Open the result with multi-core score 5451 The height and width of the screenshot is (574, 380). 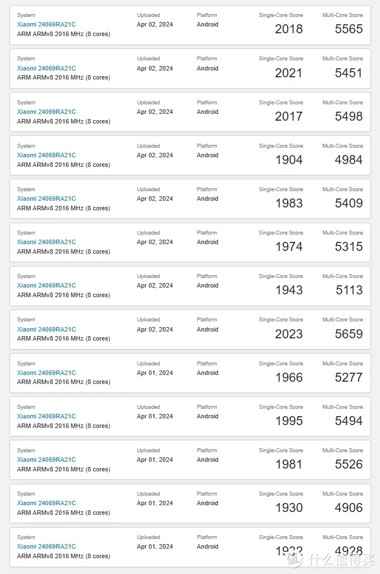[46, 68]
